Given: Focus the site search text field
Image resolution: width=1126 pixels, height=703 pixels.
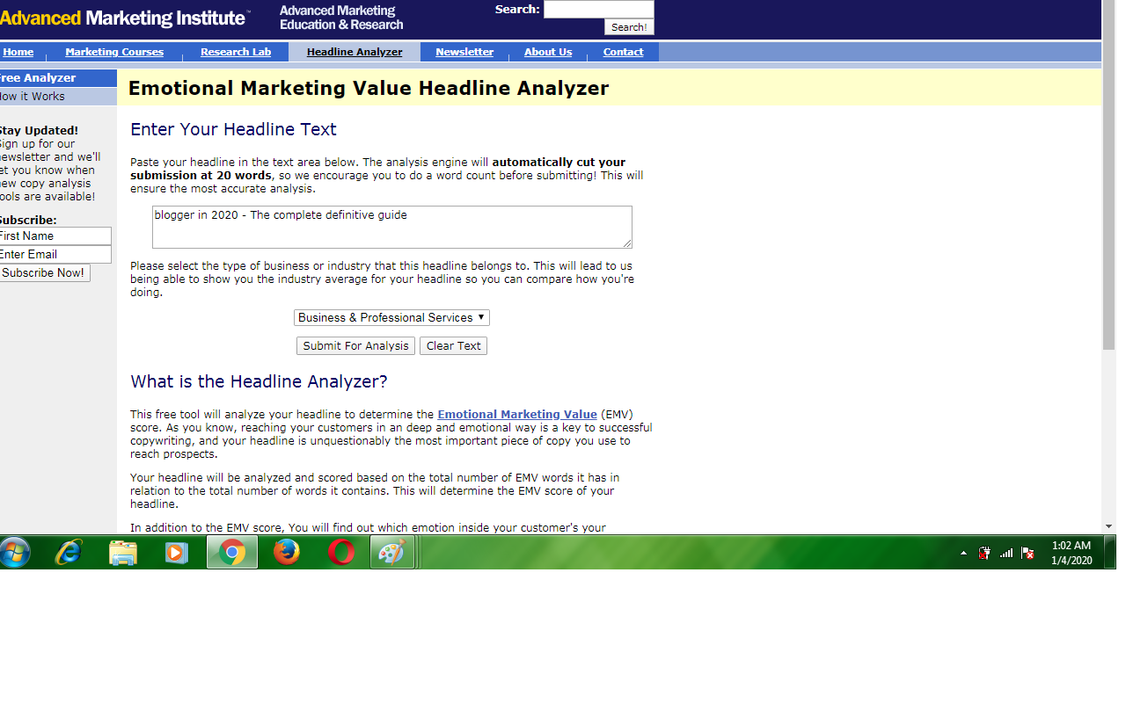Looking at the screenshot, I should (599, 9).
